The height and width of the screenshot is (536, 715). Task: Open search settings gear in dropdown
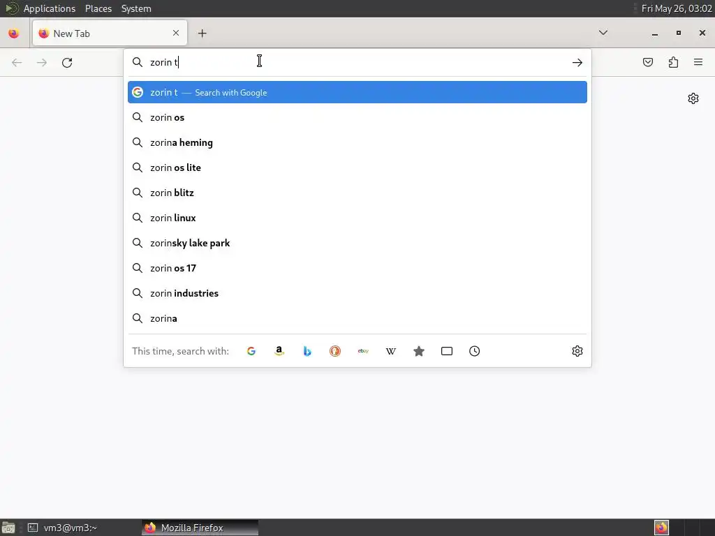[x=577, y=351]
